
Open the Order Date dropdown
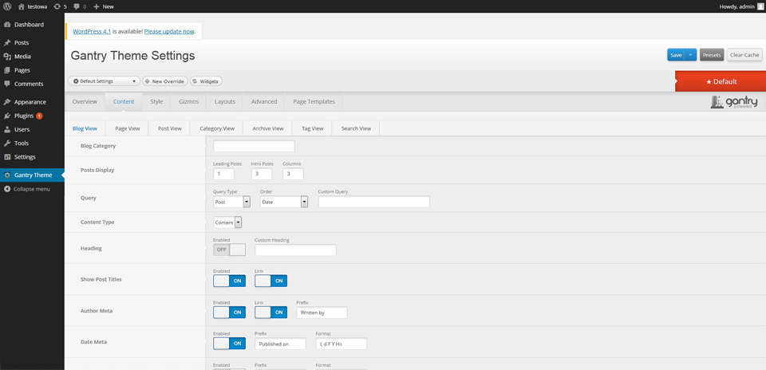tap(284, 202)
